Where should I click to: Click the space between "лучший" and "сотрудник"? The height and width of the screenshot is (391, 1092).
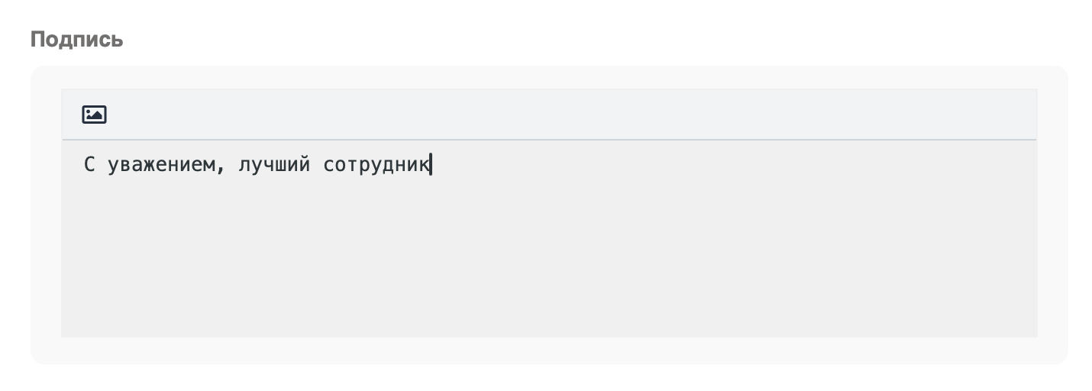coord(317,165)
